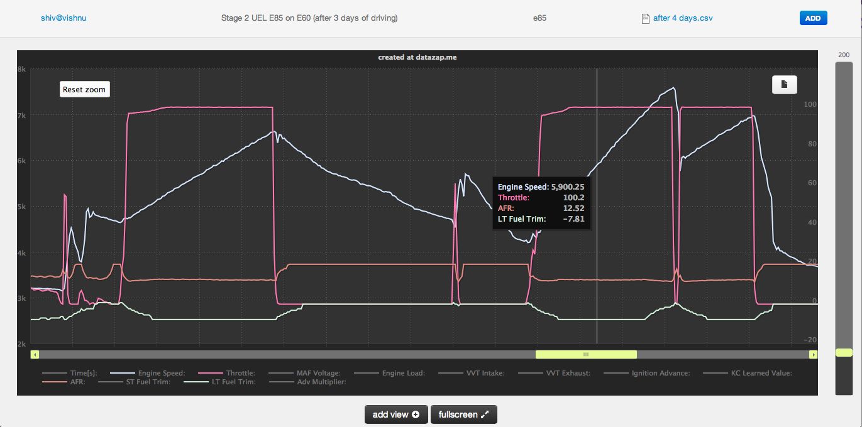The height and width of the screenshot is (427, 862).
Task: Toggle the AFR legend entry
Action: (74, 382)
